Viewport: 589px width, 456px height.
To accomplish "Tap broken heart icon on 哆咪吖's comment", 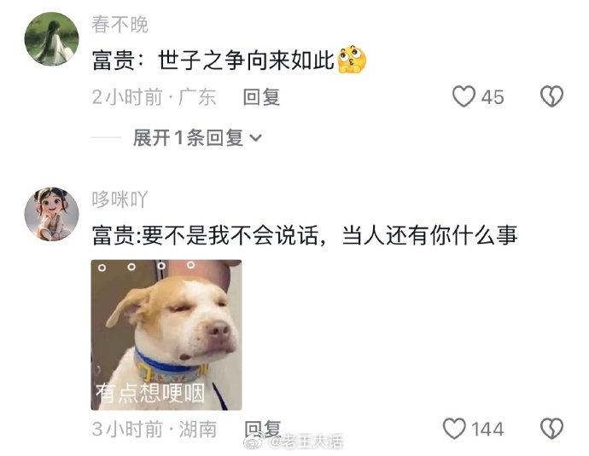I will pos(551,428).
